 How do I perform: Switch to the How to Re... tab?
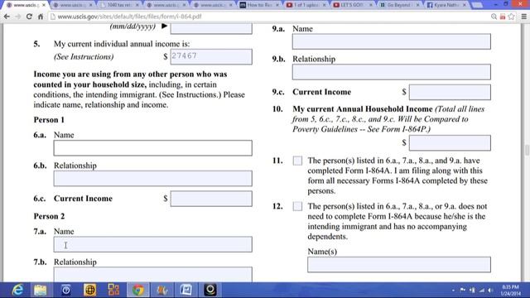click(259, 5)
